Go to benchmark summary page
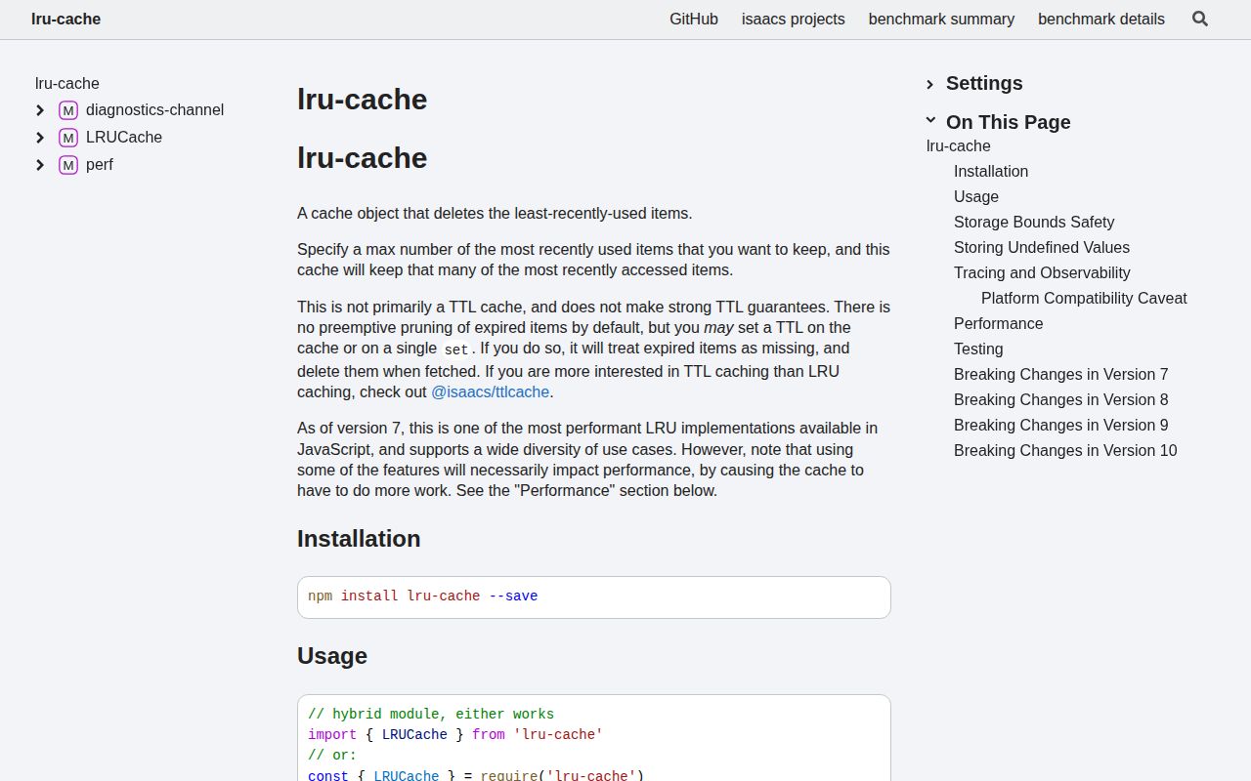 tap(941, 19)
